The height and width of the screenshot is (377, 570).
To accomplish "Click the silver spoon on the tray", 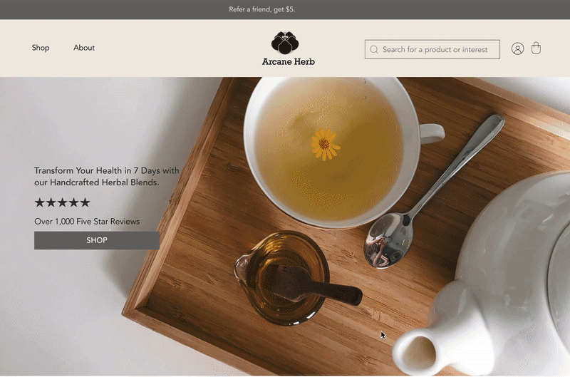I will [x=433, y=191].
